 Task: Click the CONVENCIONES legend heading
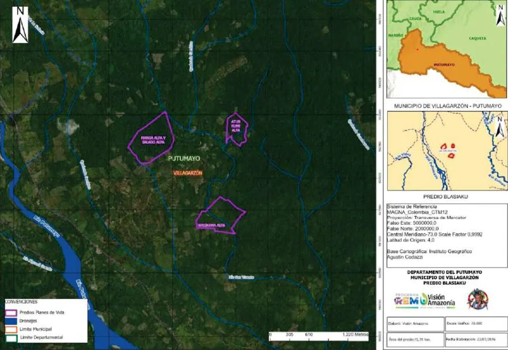21,302
